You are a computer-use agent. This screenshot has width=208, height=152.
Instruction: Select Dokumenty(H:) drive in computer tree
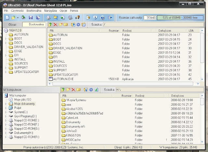24,133
